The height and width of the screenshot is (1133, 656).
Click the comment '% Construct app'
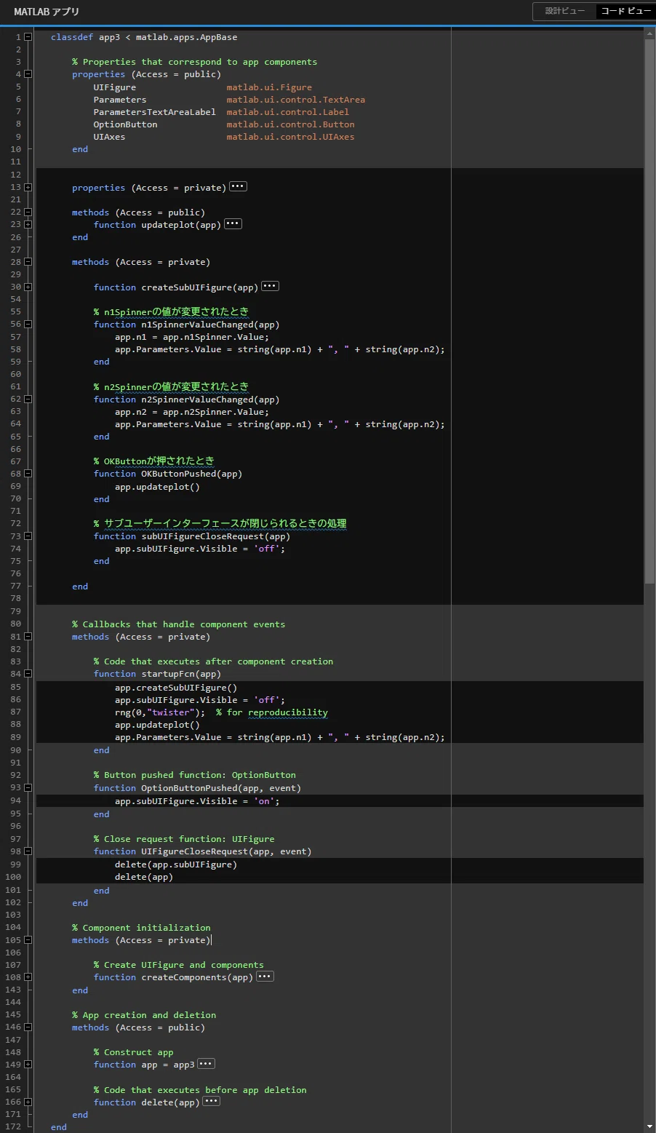coord(134,1052)
